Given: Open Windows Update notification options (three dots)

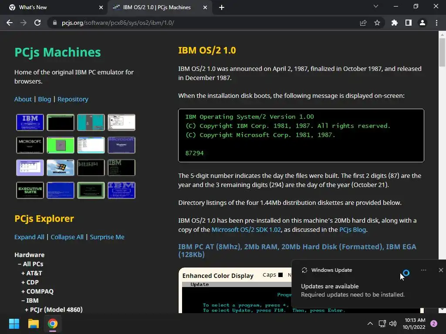Looking at the screenshot, I should coord(423,270).
